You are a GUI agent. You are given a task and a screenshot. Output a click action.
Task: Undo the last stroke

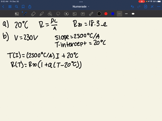[x=132, y=7]
